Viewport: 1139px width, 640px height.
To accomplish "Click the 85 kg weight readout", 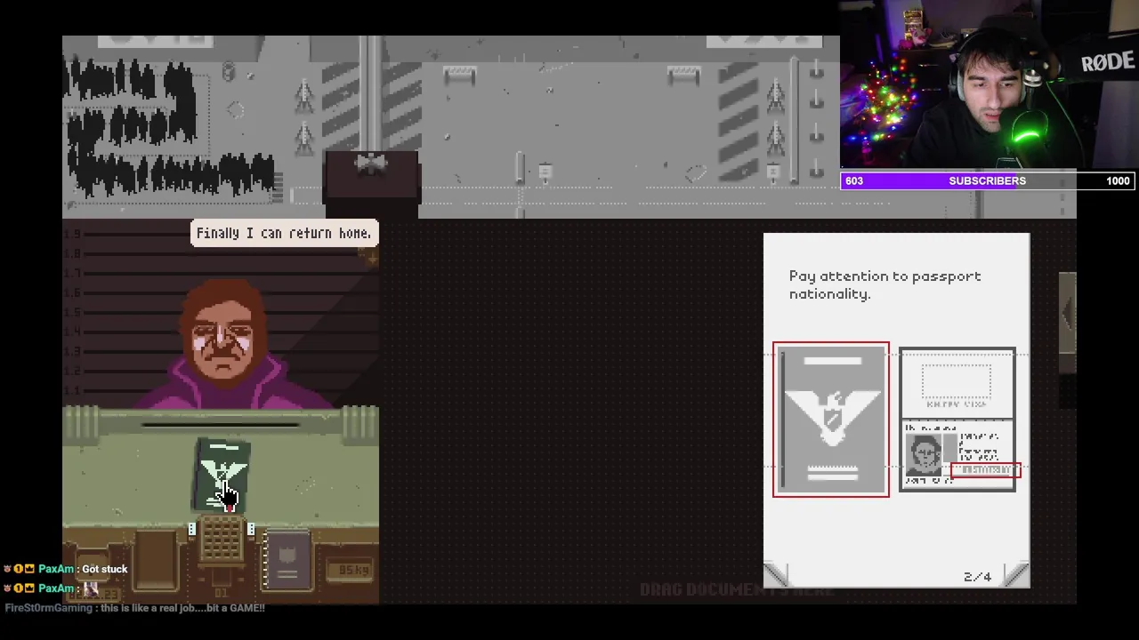I will click(350, 570).
